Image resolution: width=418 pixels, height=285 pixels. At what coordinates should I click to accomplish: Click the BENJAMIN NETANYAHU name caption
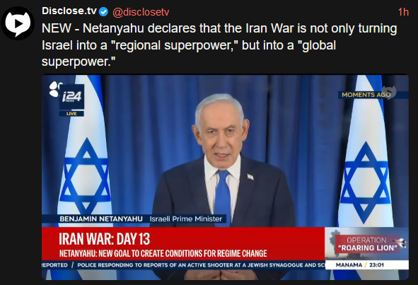click(101, 219)
